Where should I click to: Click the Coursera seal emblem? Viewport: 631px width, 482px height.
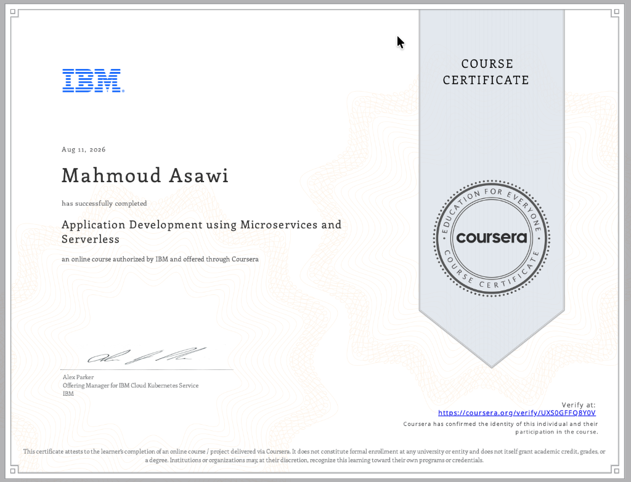(491, 238)
